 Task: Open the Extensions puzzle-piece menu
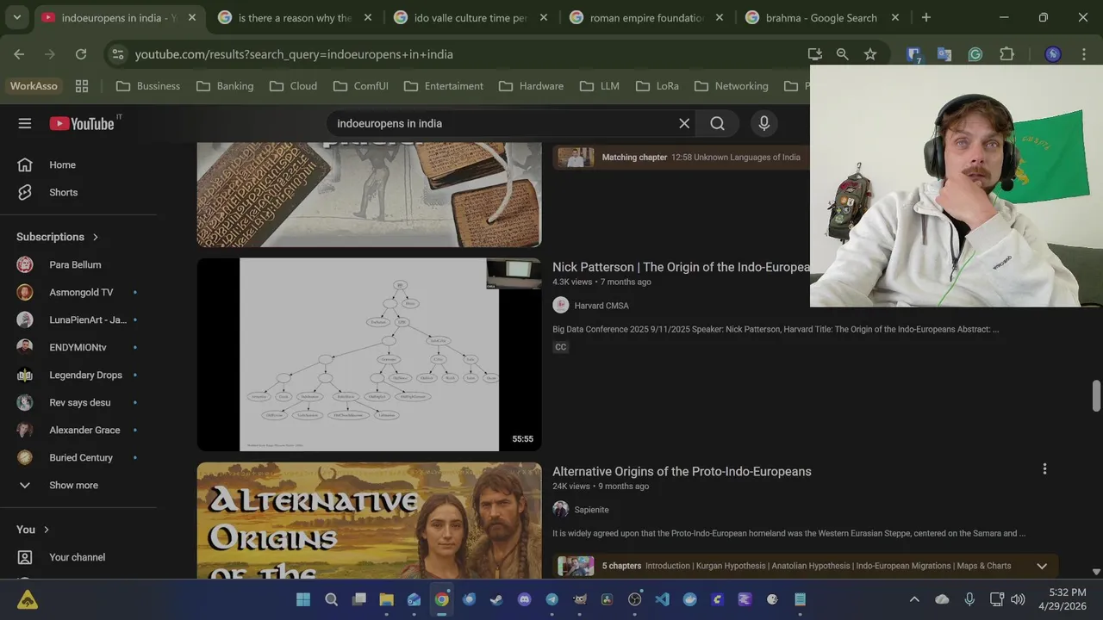coord(1006,54)
